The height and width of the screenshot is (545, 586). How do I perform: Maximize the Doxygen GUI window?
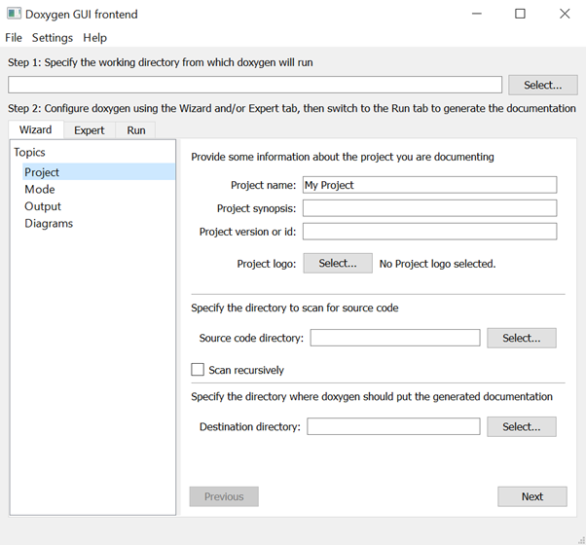pos(520,14)
